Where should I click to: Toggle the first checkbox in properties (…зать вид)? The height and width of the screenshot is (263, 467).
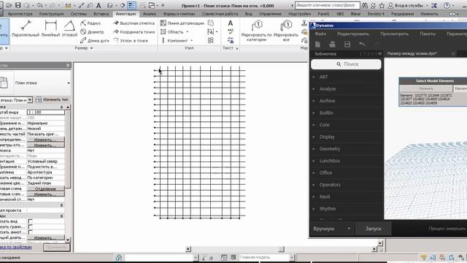pos(30,221)
